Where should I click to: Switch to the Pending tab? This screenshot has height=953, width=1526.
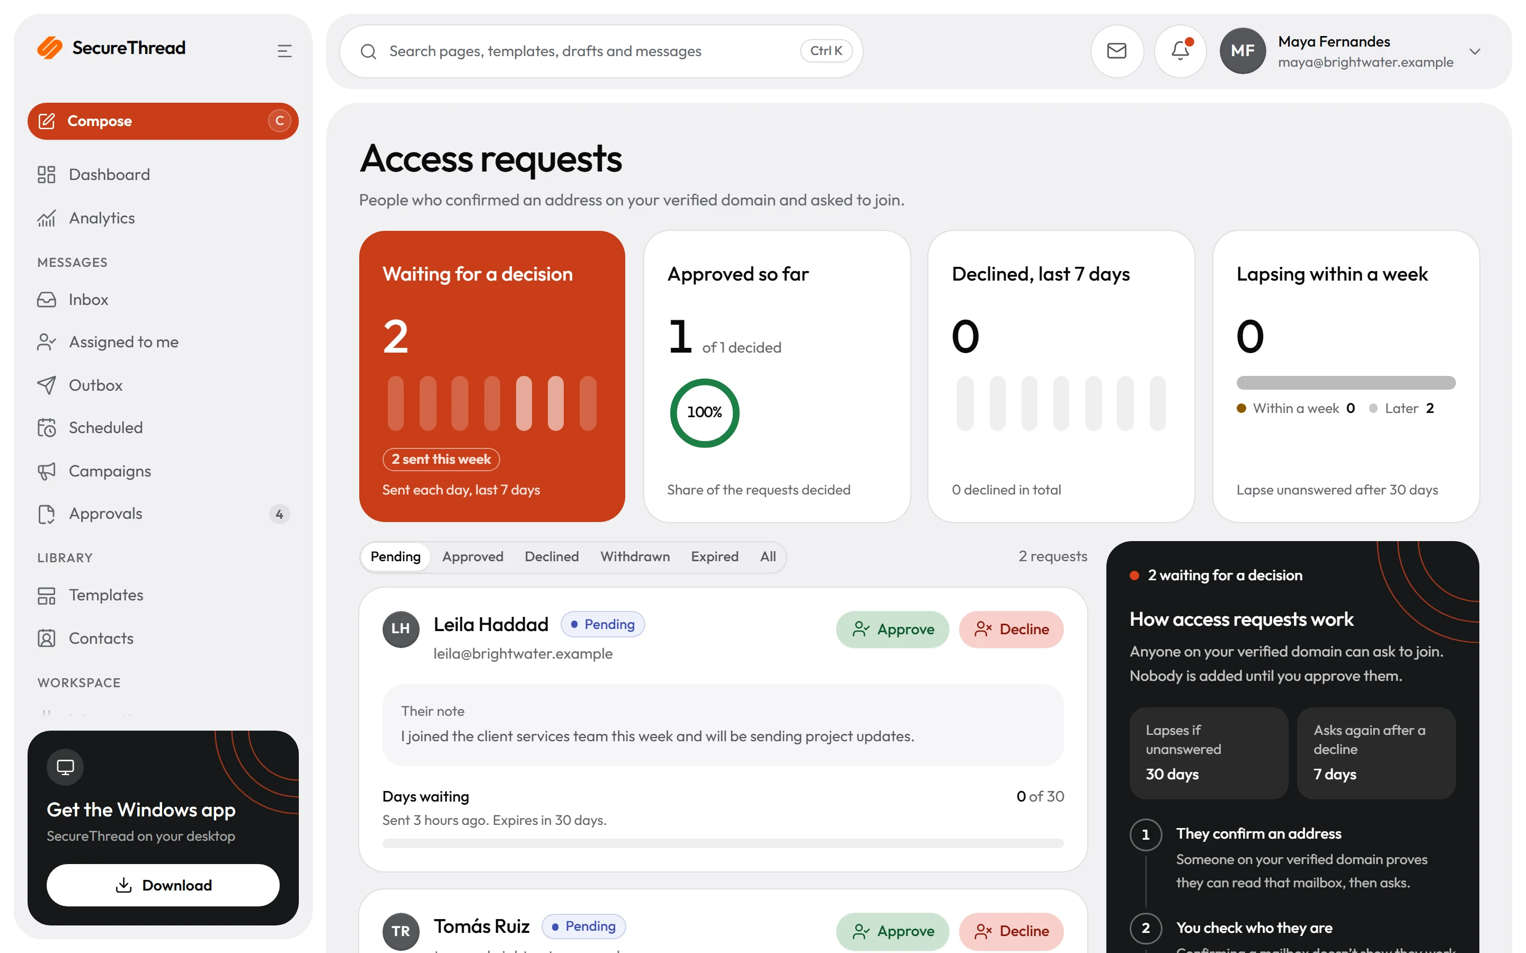pyautogui.click(x=395, y=556)
